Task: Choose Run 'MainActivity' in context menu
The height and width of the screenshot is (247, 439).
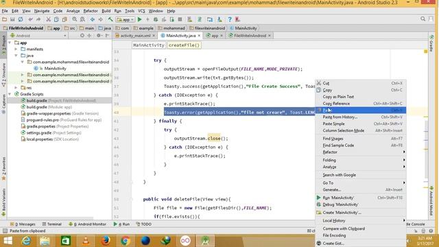Action: click(361, 198)
